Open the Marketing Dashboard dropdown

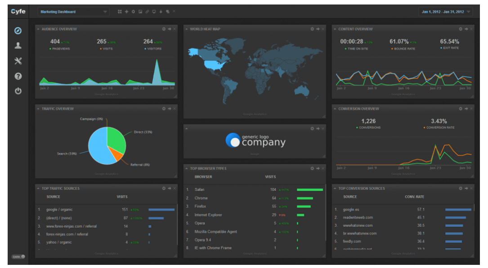click(x=73, y=12)
